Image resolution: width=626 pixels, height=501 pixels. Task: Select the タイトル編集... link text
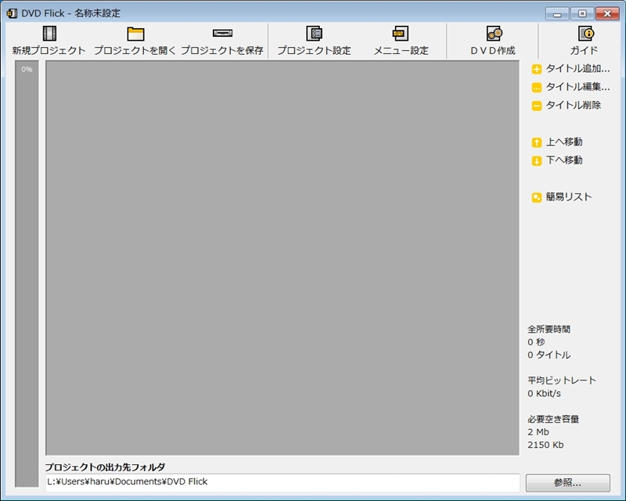tap(577, 87)
